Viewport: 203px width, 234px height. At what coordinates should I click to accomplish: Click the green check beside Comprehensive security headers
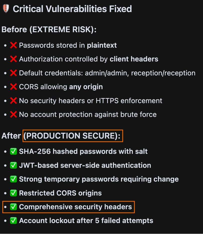[x=13, y=207]
